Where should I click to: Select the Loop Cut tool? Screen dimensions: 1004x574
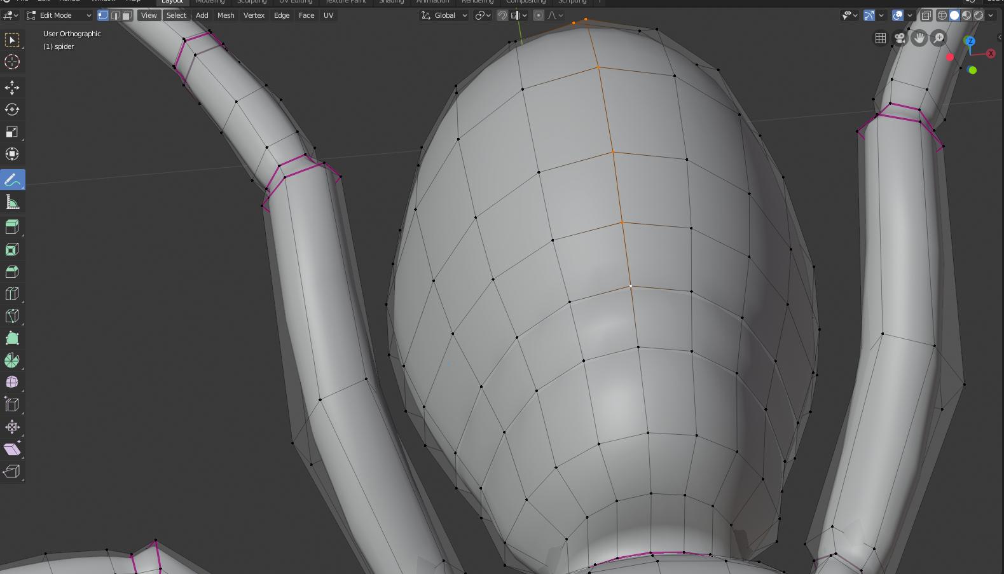click(x=12, y=294)
